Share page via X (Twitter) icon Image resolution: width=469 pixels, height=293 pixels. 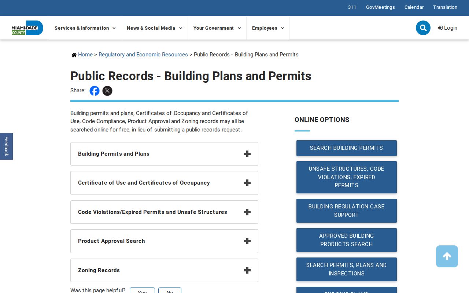point(107,91)
